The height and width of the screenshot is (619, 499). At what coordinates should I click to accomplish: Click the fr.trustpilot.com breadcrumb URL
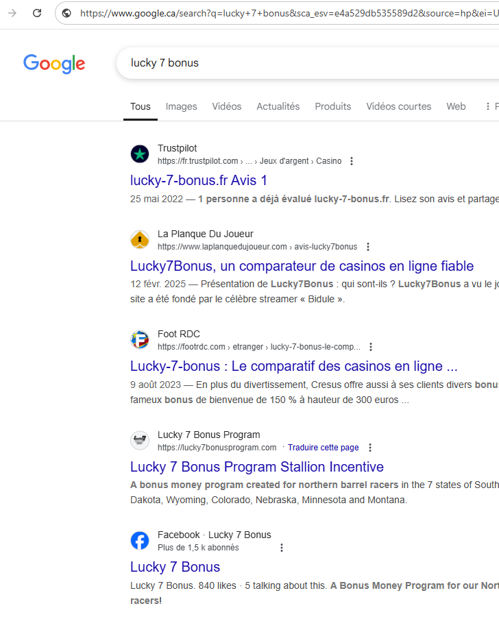[x=249, y=161]
